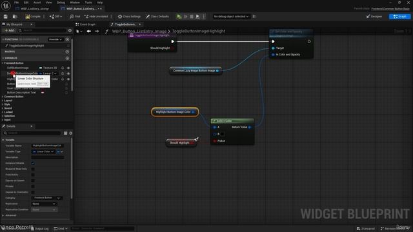Expand the Common Button category
Image resolution: width=413 pixels, height=232 pixels.
click(x=3, y=97)
